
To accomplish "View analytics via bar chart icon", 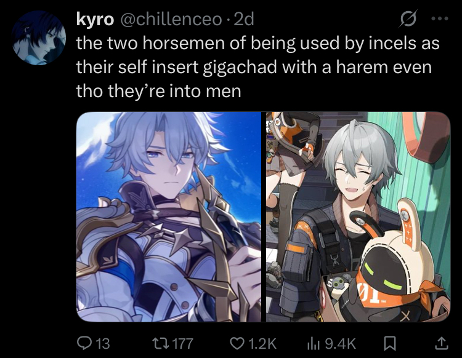I will 314,343.
